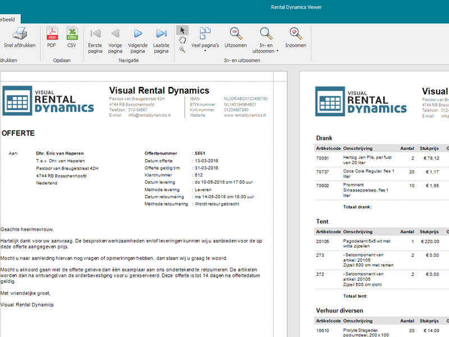The width and height of the screenshot is (449, 337).
Task: Activate the hand pan tool
Action: (x=182, y=40)
